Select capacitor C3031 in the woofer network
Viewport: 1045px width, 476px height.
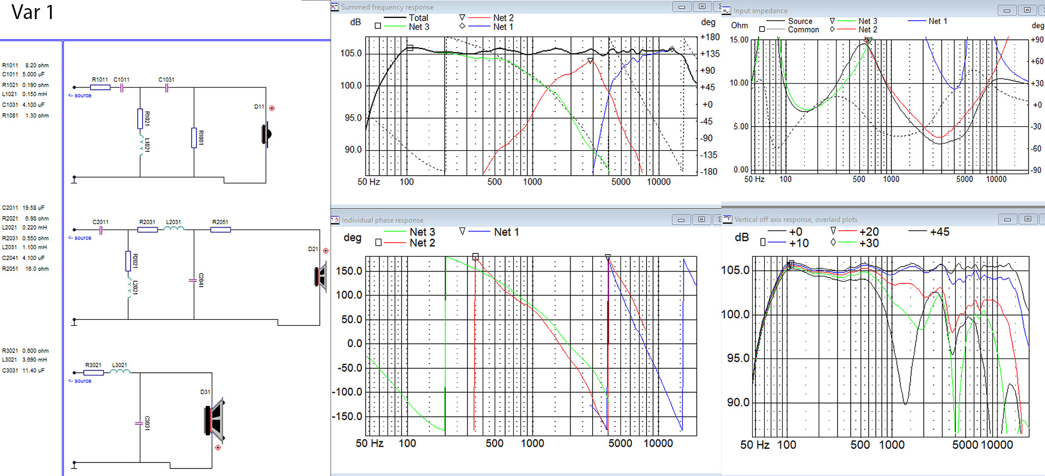pos(139,423)
